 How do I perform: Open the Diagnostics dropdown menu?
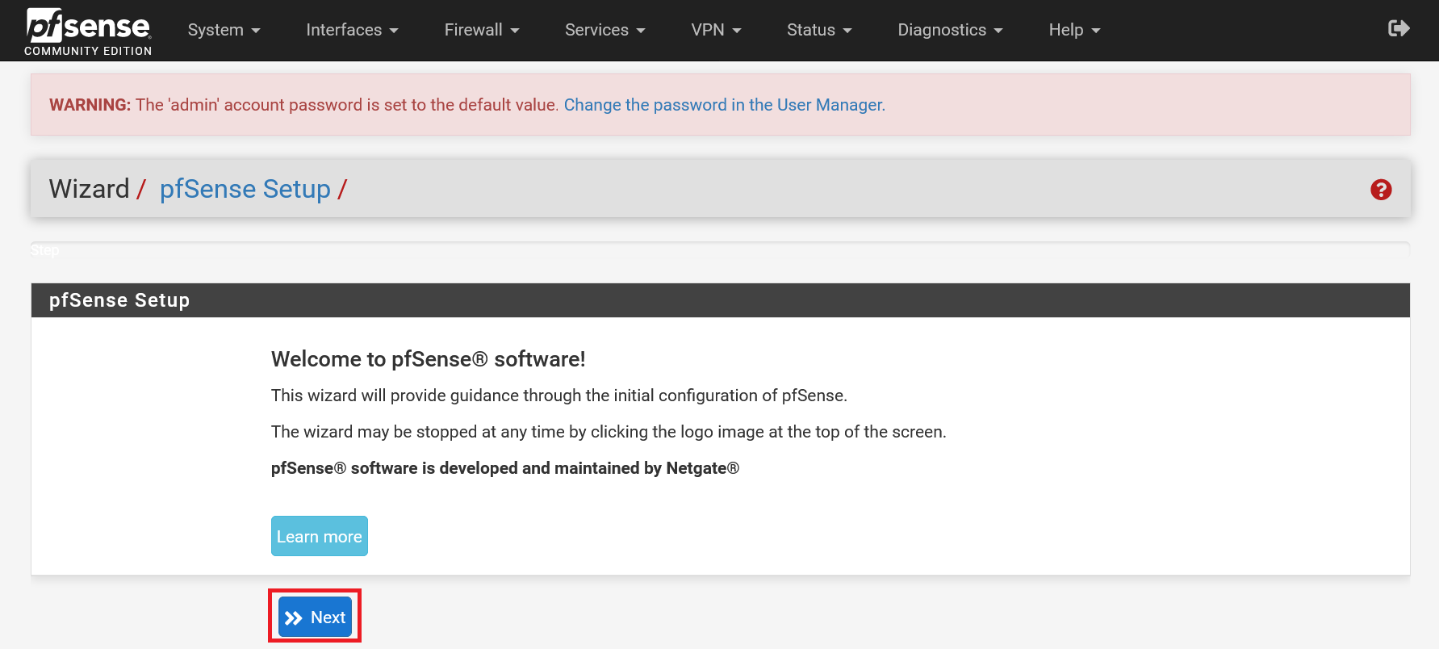pyautogui.click(x=950, y=30)
